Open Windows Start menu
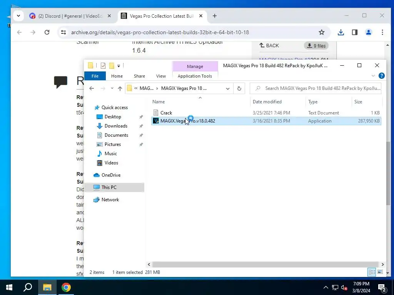Screen dimensions: 394x295 pos(9,287)
